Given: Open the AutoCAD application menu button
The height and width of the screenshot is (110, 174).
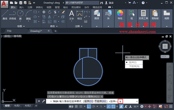Looking at the screenshot, I should click(x=4, y=4).
